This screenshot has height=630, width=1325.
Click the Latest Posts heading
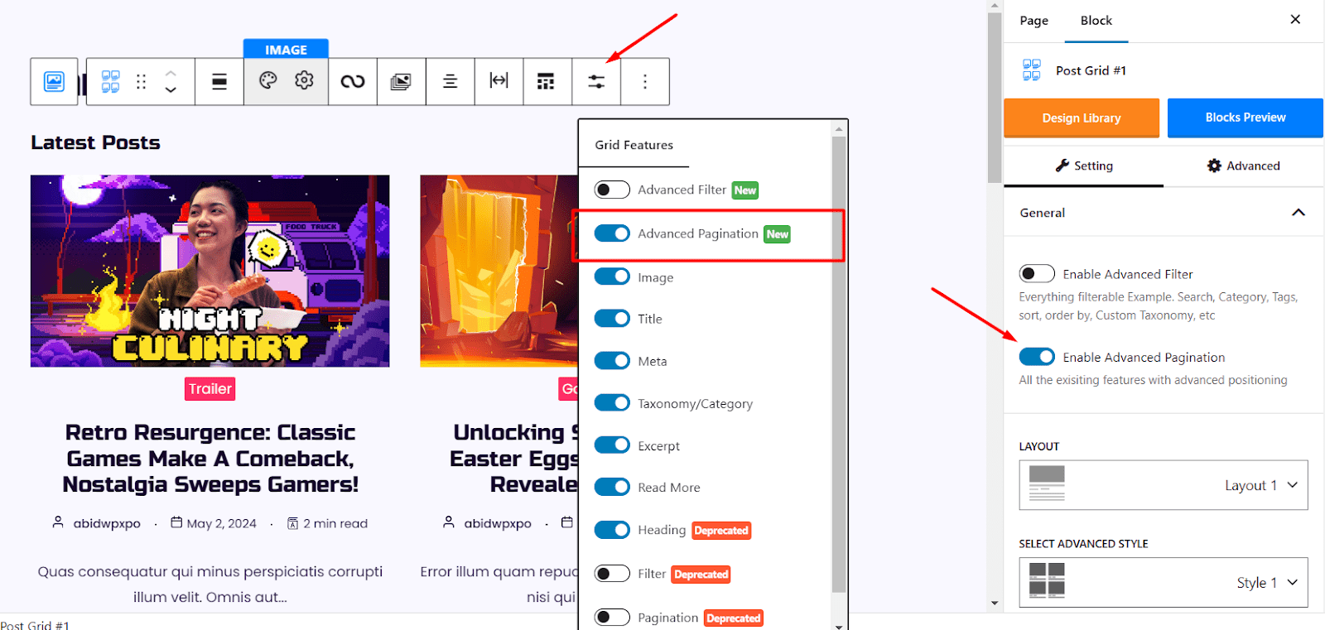pos(95,142)
